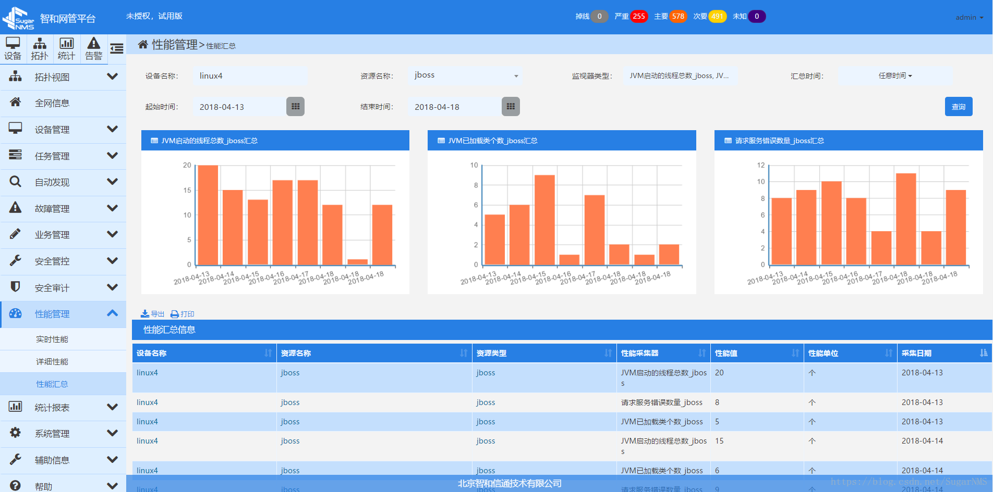Expand the 设备管理 sidebar menu

(63, 130)
